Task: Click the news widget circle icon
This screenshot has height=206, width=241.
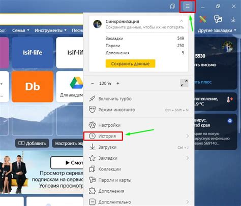Action: point(230,121)
